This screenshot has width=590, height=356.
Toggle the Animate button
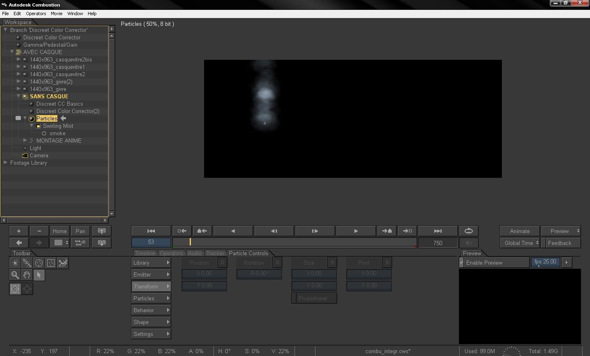tap(520, 231)
